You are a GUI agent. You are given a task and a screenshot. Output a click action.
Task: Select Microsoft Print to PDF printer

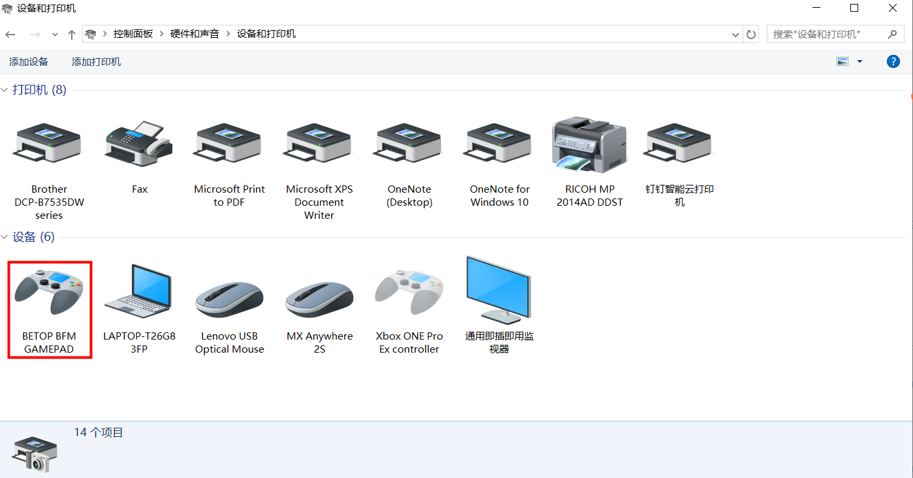tap(229, 144)
